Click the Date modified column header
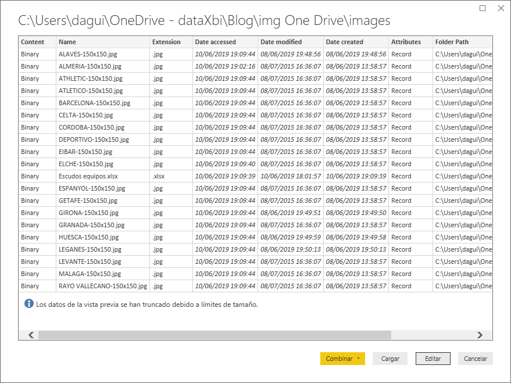 [281, 42]
